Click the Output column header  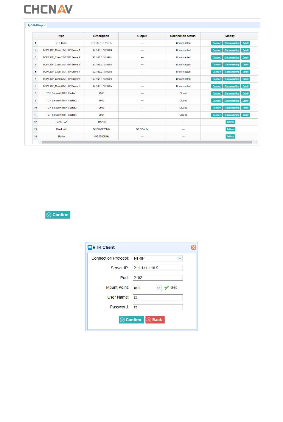click(142, 36)
